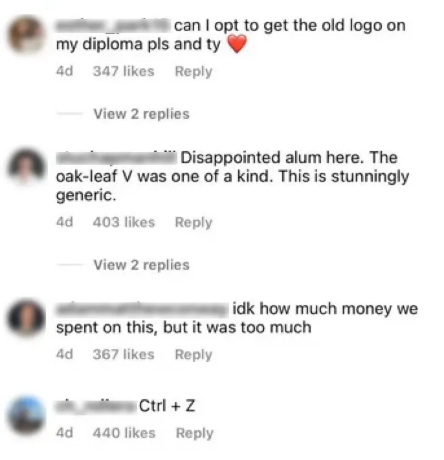Open blurred username on diploma comment
Image resolution: width=444 pixels, height=460 pixels.
pyautogui.click(x=113, y=25)
